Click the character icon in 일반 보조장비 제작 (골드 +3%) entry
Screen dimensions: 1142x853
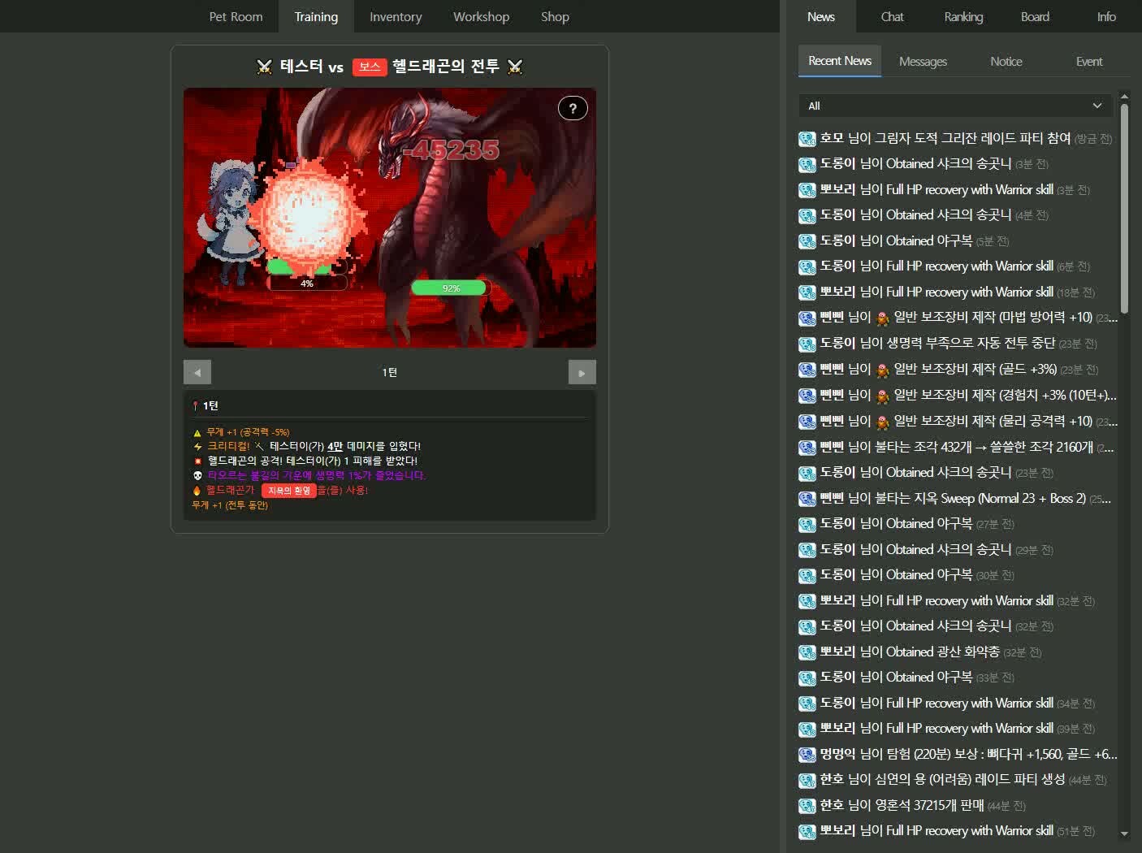click(x=883, y=370)
